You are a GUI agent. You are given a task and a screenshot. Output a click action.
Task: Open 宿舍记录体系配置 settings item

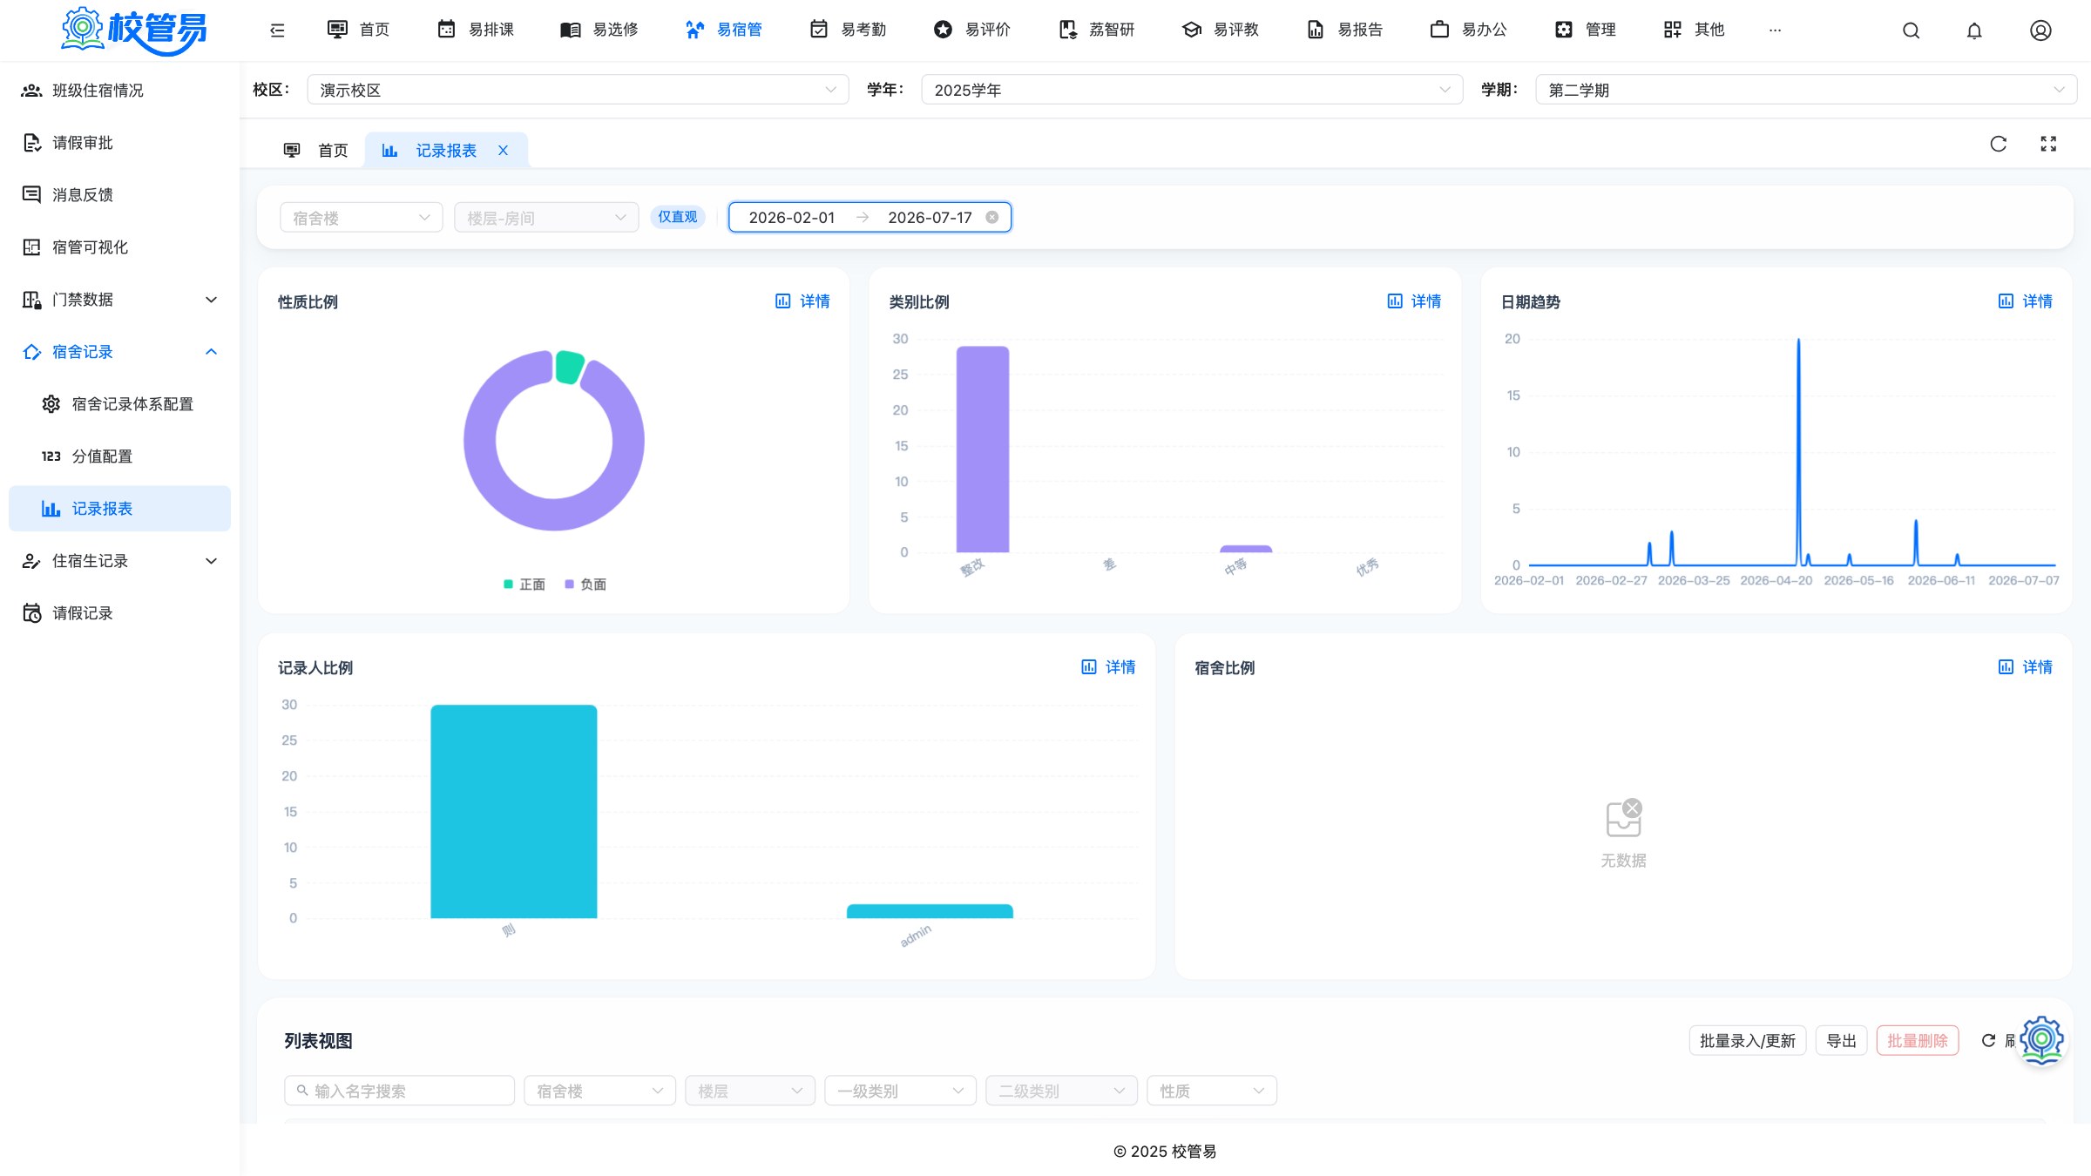coord(119,404)
